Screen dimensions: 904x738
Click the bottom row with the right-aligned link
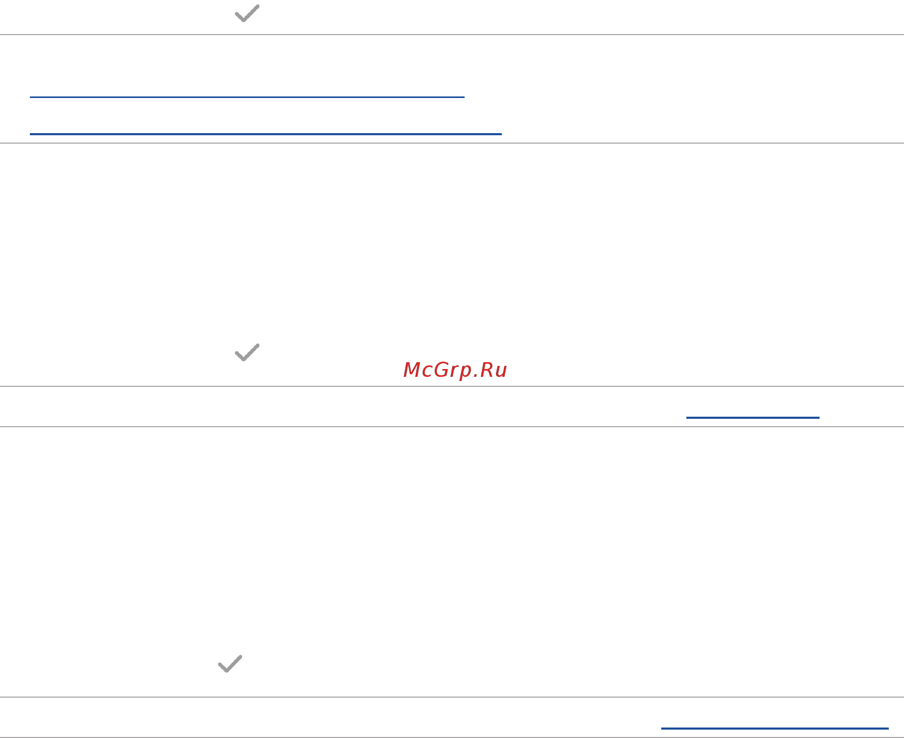452,718
